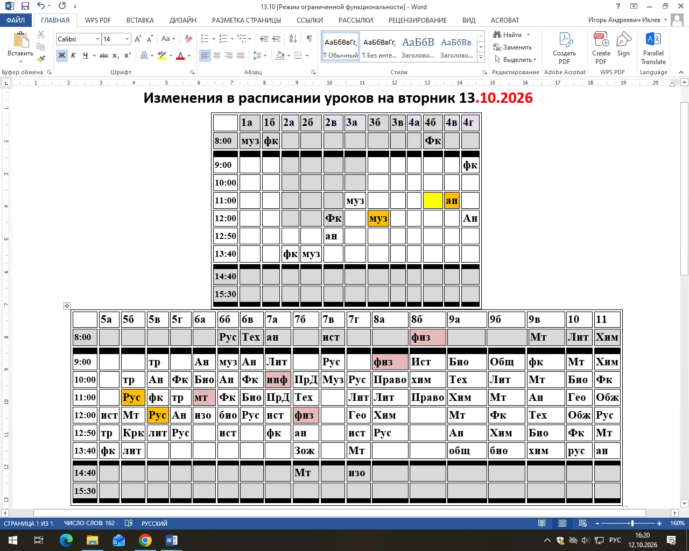The height and width of the screenshot is (551, 689).
Task: Sort text with the A-Я sort icon
Action: click(293, 39)
